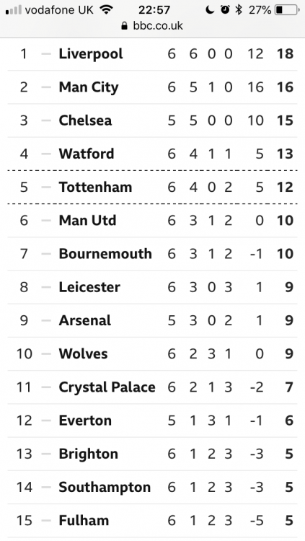Open the Arsenal team link
Screen dimensions: 305x541
(x=85, y=320)
